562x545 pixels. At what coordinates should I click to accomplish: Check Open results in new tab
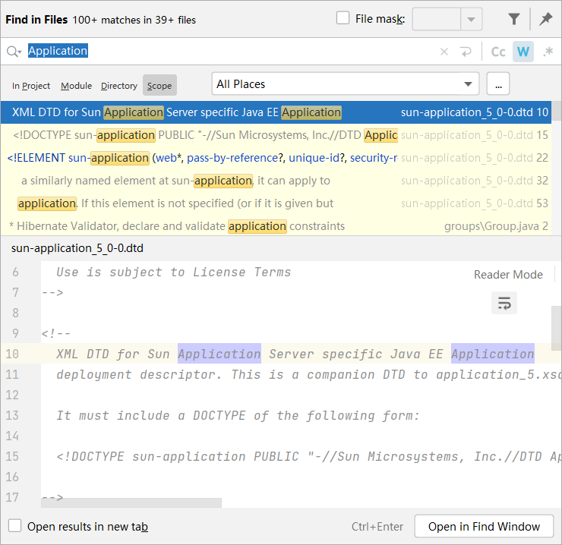coord(14,526)
